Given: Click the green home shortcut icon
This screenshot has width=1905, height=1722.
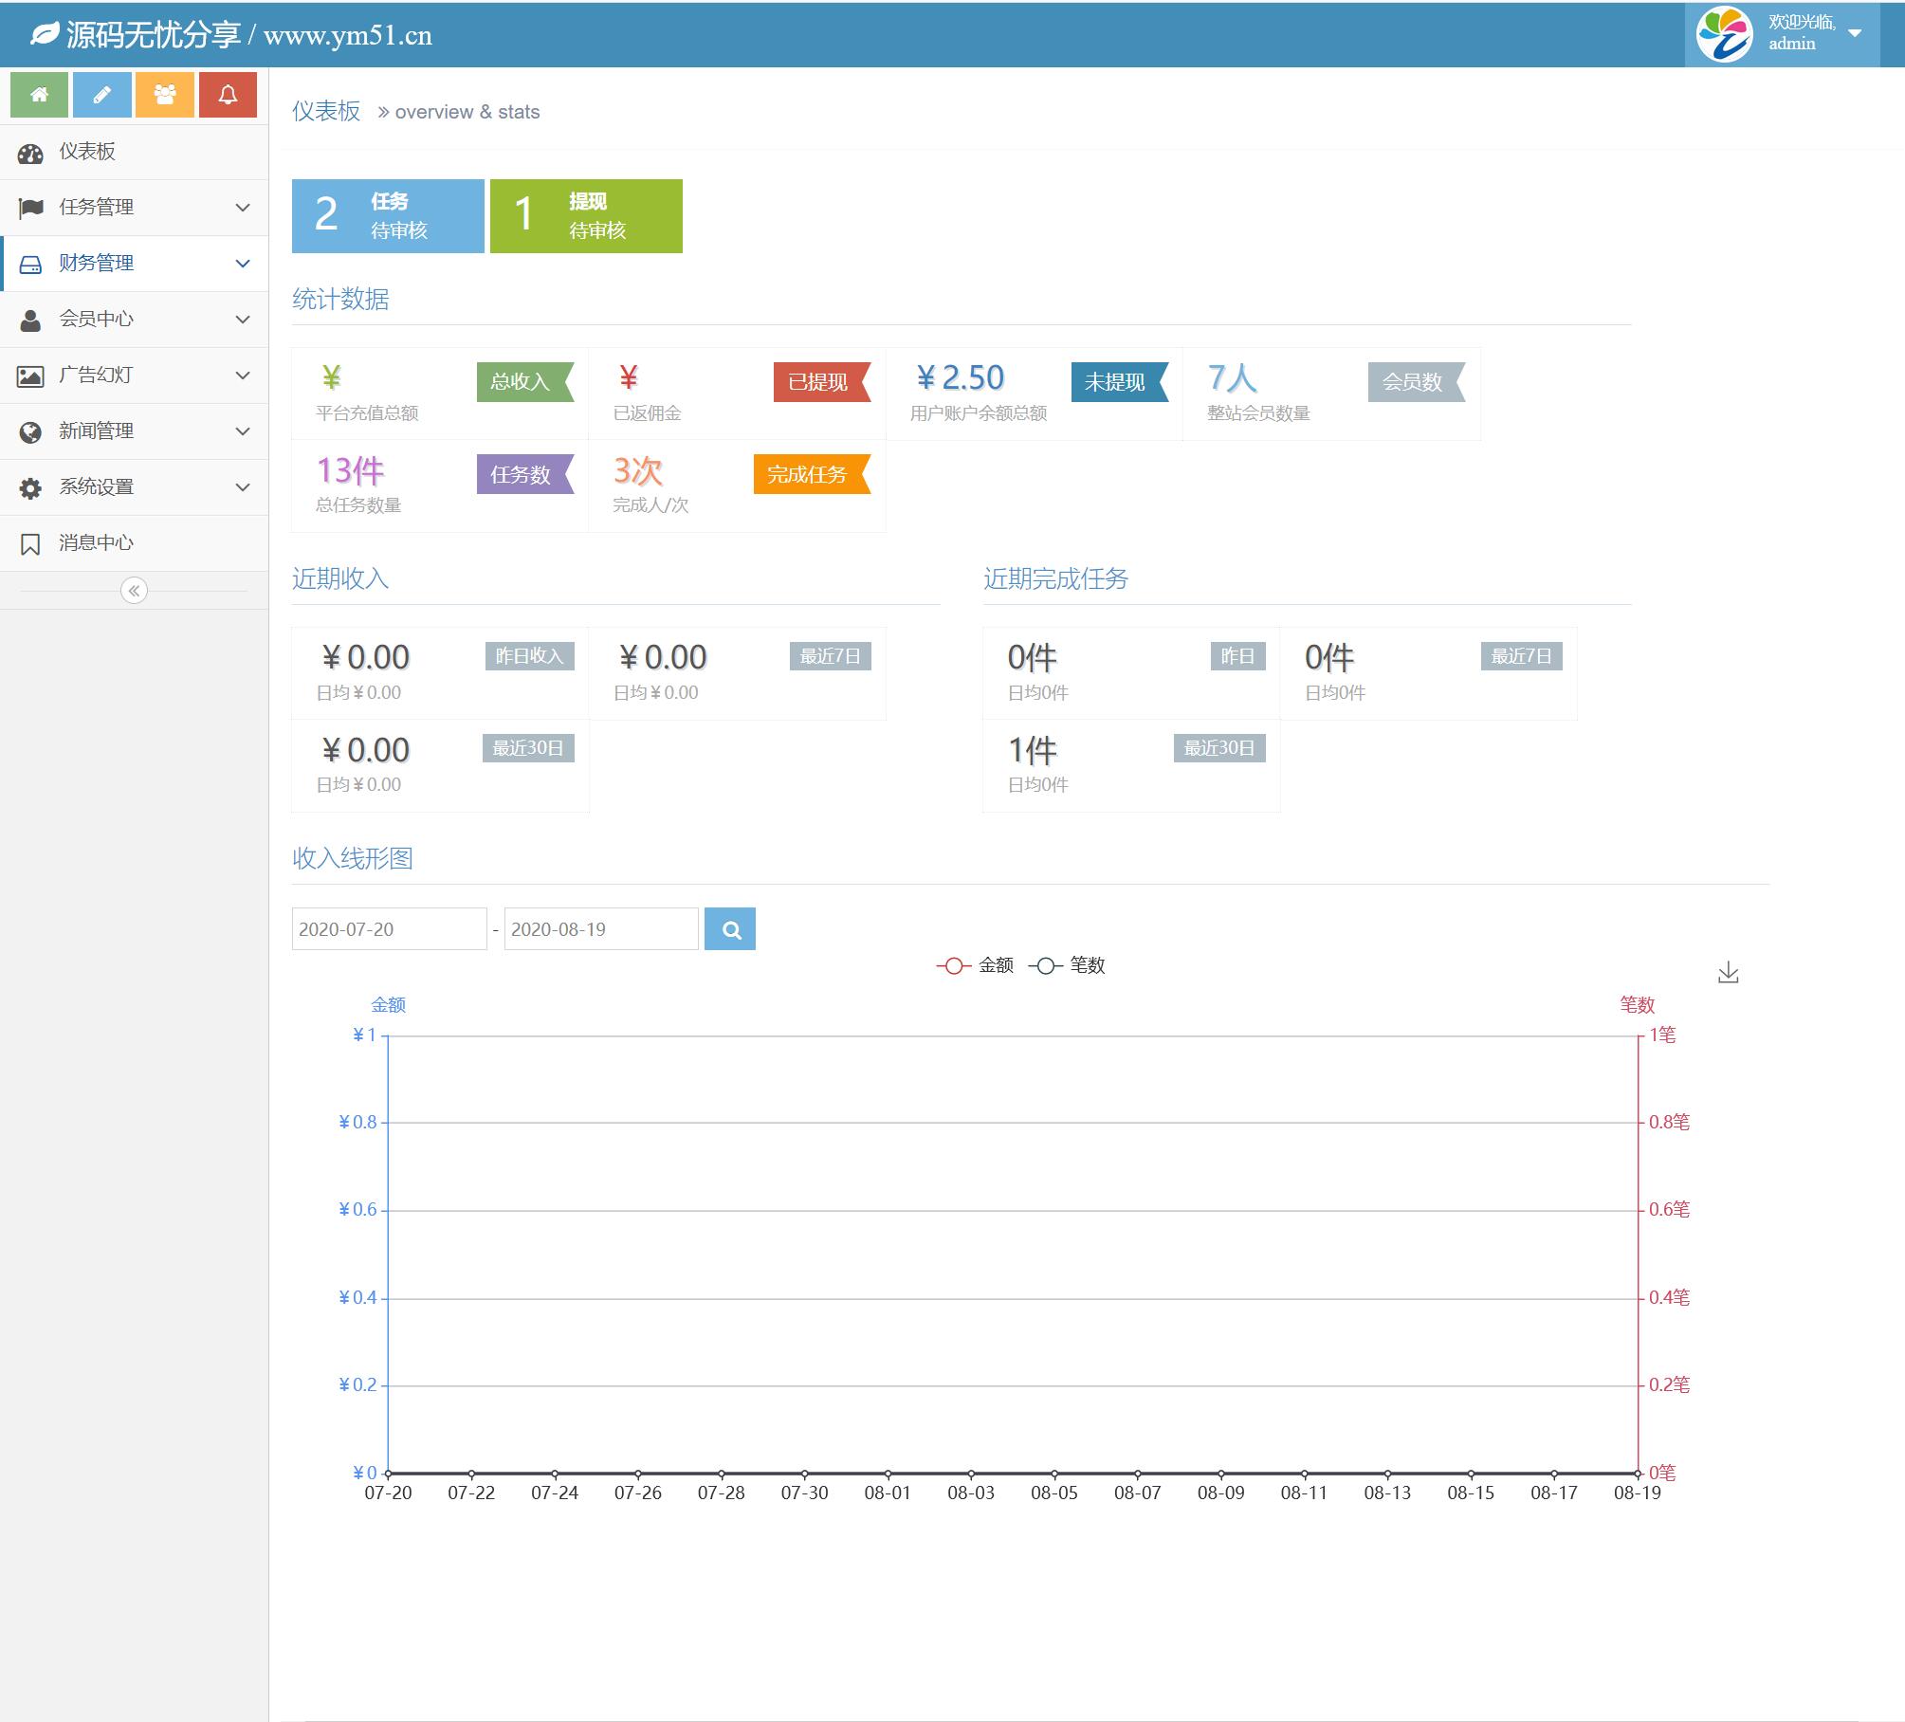Looking at the screenshot, I should pos(39,95).
